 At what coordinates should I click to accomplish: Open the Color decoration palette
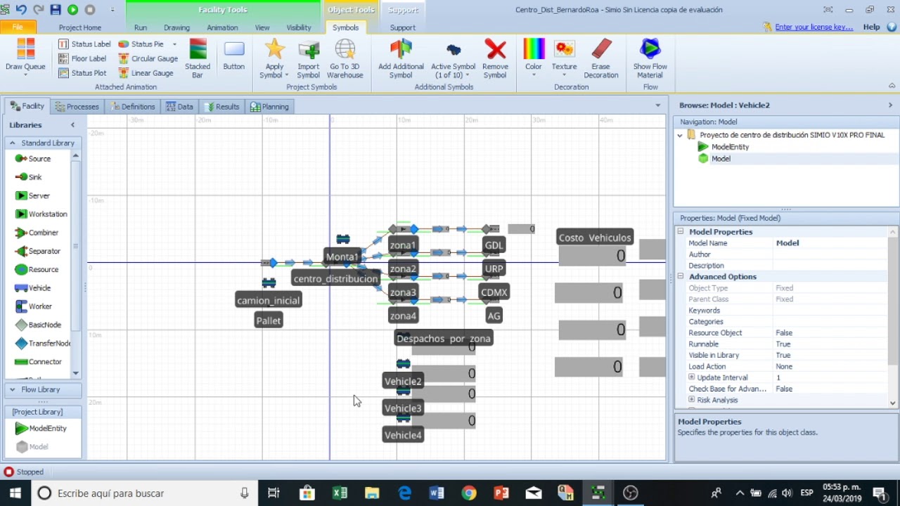pyautogui.click(x=534, y=59)
